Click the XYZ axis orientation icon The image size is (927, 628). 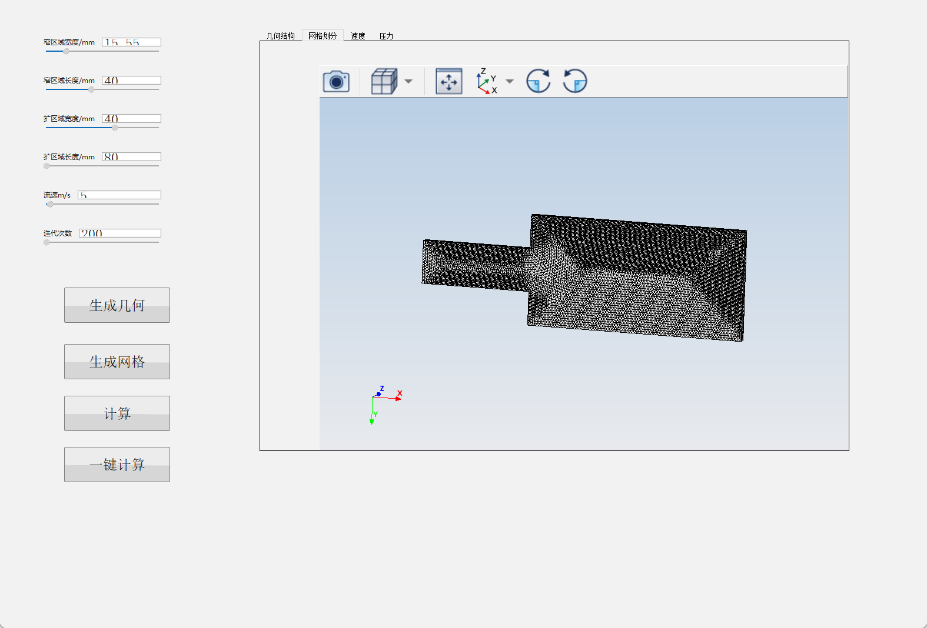tap(487, 81)
